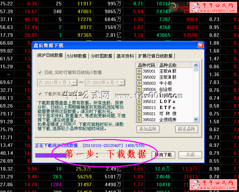Click the download status text 1458/5705

point(135,146)
